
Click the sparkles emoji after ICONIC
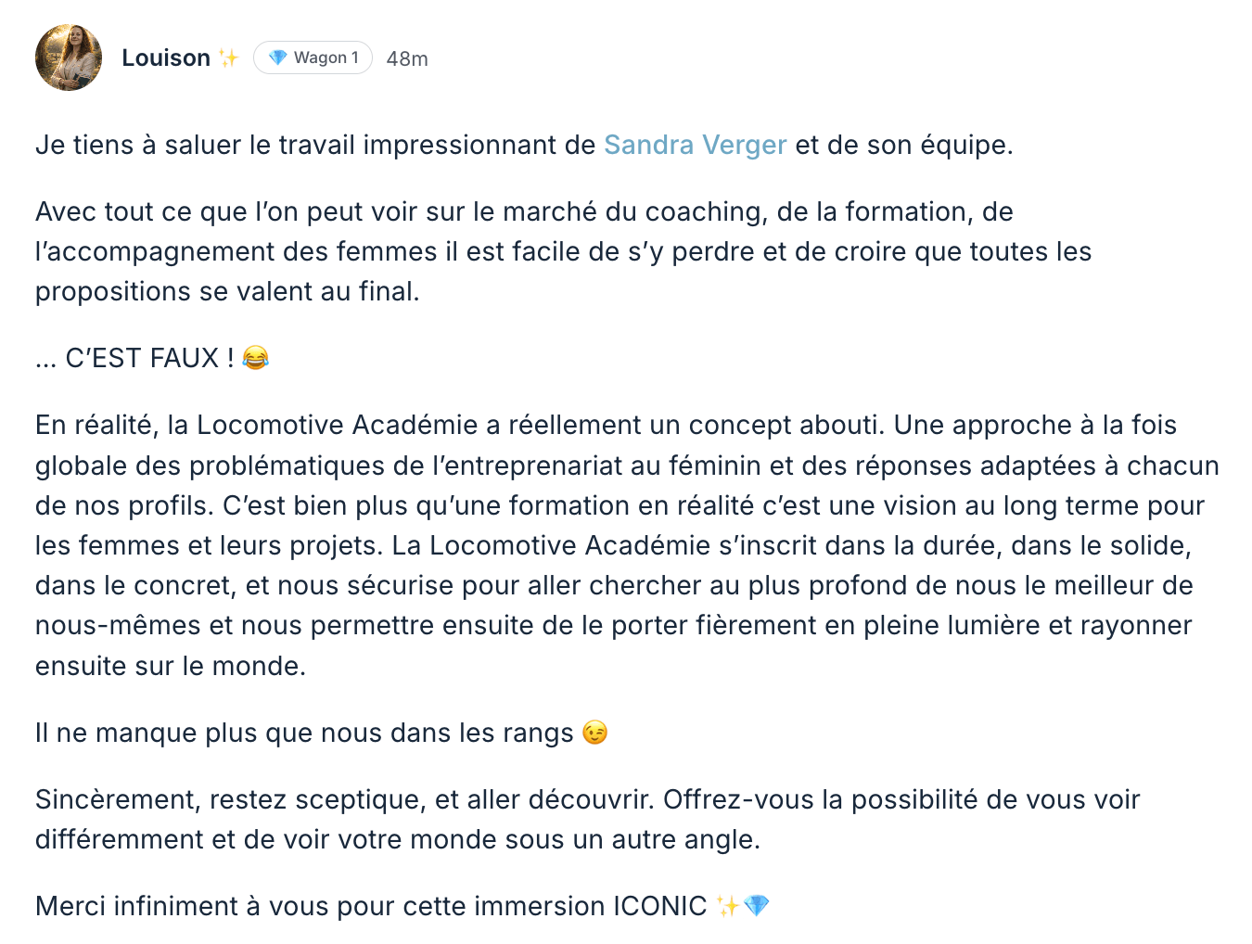click(727, 906)
